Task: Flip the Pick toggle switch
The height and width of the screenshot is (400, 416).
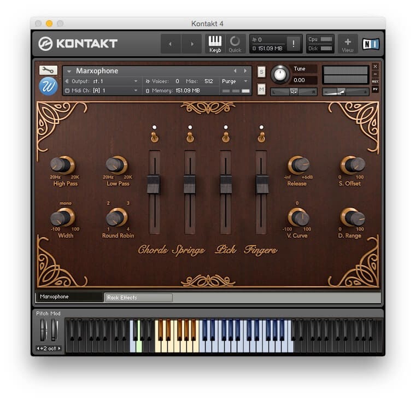Action: click(226, 137)
